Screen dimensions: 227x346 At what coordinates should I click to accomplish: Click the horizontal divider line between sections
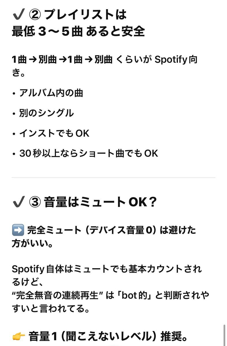(113, 177)
